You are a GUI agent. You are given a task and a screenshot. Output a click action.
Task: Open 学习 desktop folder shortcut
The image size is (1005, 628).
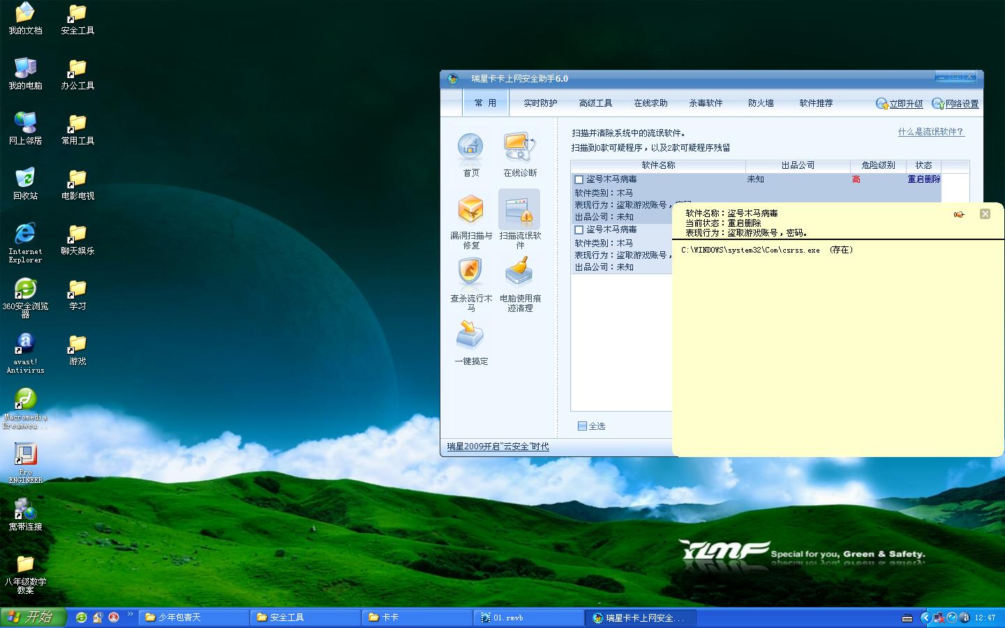pos(77,294)
